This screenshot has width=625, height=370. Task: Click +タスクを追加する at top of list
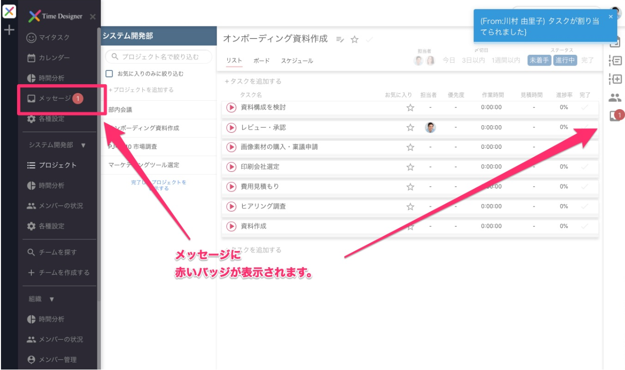tap(253, 81)
